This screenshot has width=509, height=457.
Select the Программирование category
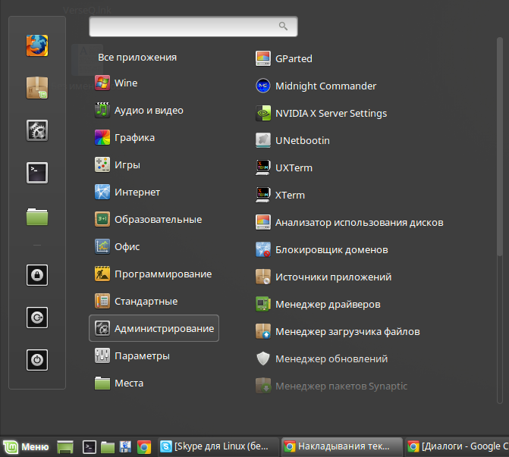point(153,274)
